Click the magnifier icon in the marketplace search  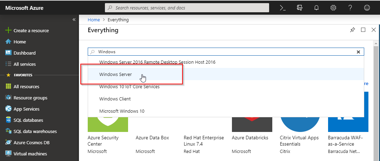click(x=92, y=52)
